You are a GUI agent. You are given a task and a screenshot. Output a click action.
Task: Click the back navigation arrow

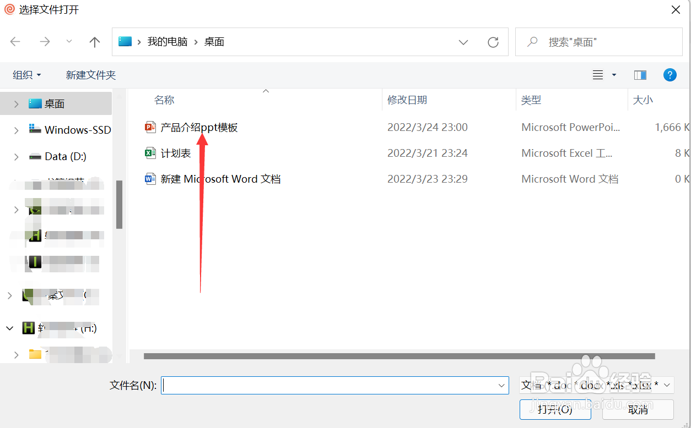point(15,41)
